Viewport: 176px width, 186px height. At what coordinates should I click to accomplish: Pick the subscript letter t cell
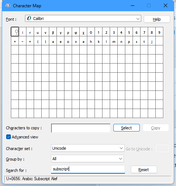144,41
